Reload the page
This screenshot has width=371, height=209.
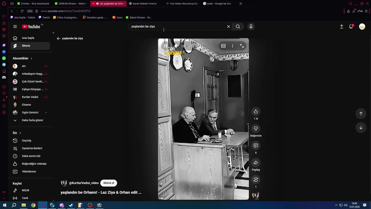pos(22,11)
